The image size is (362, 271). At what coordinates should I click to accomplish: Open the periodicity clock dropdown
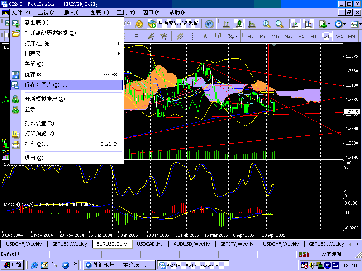click(x=340, y=24)
